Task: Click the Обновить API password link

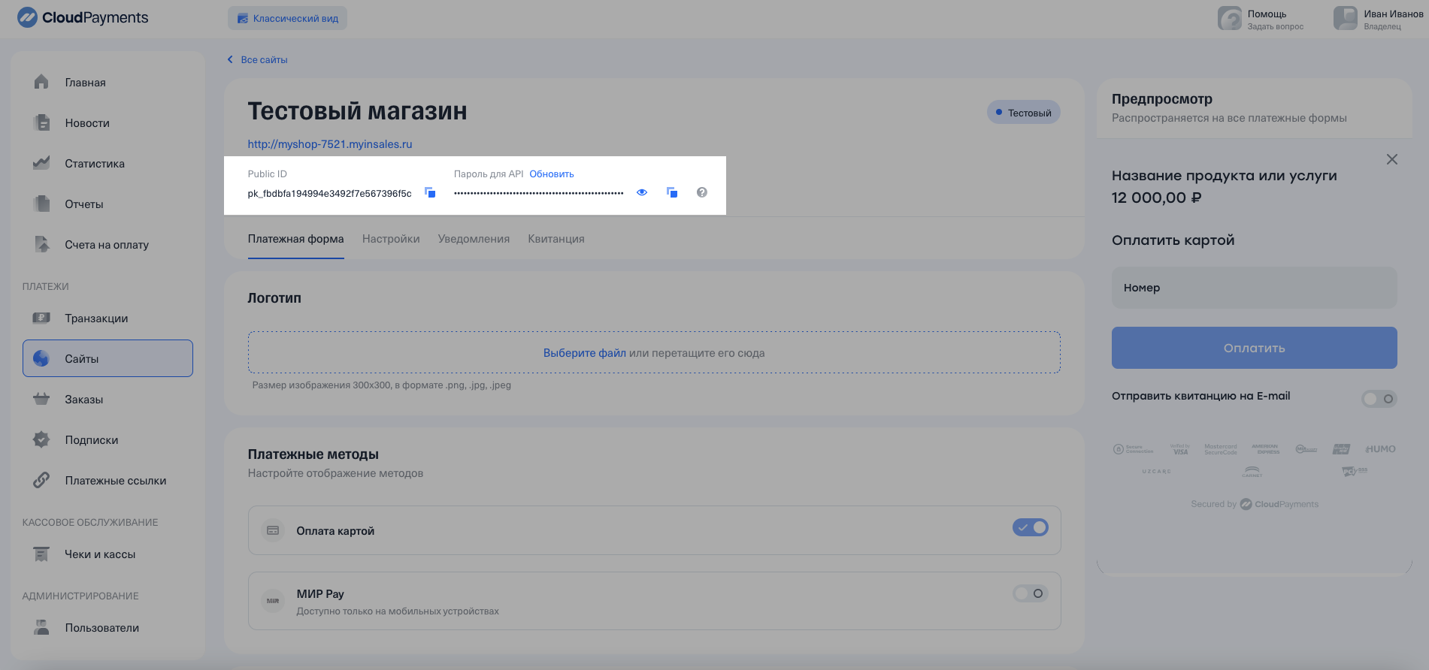Action: pos(551,174)
